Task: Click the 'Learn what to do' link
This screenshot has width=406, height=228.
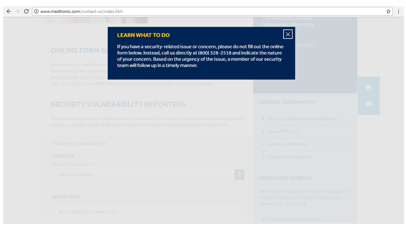Action: (210, 125)
